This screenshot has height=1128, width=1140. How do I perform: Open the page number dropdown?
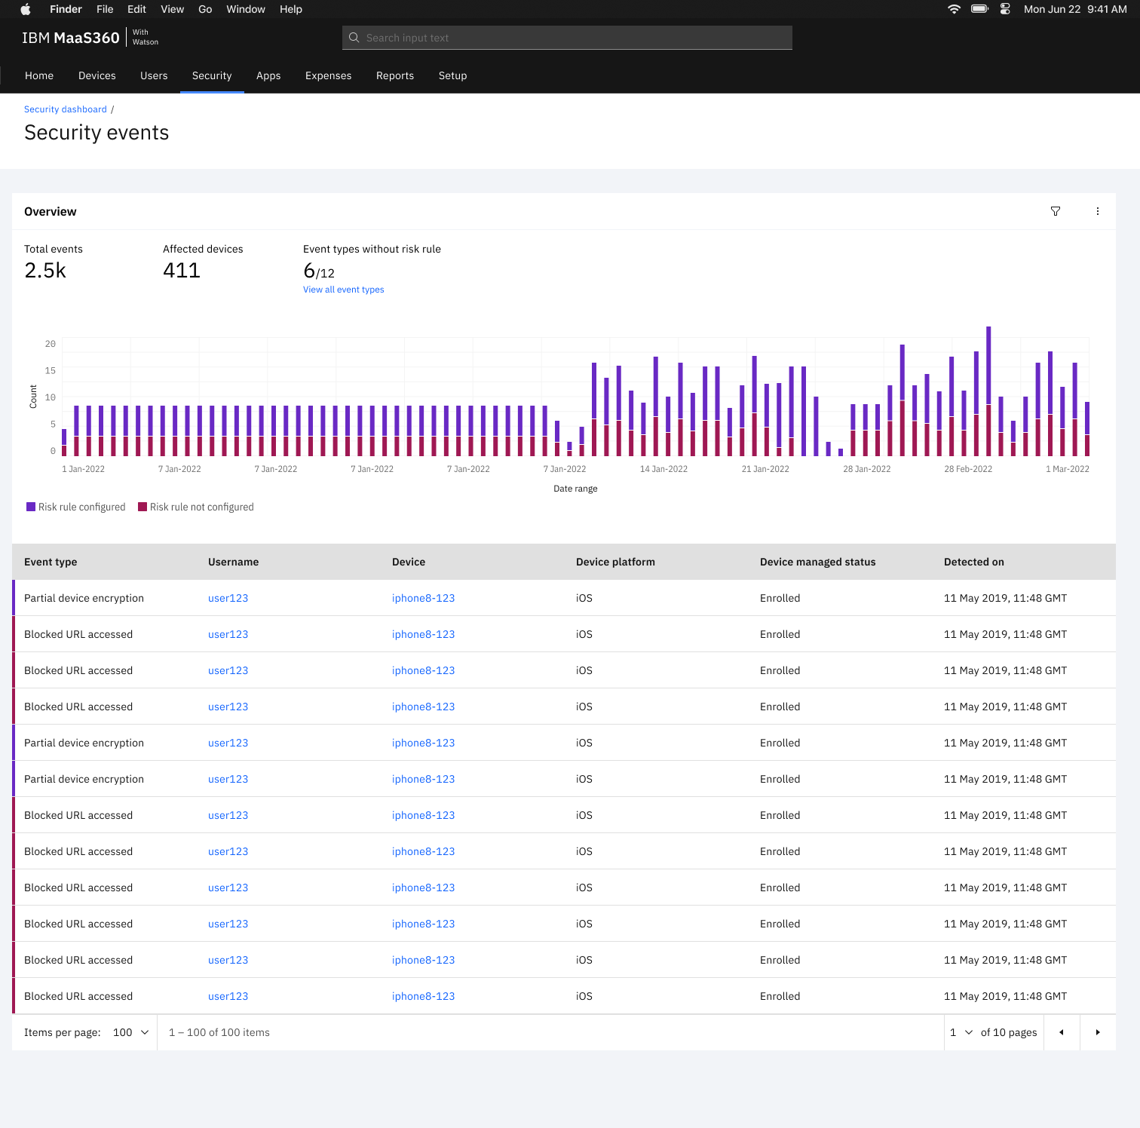(x=961, y=1032)
